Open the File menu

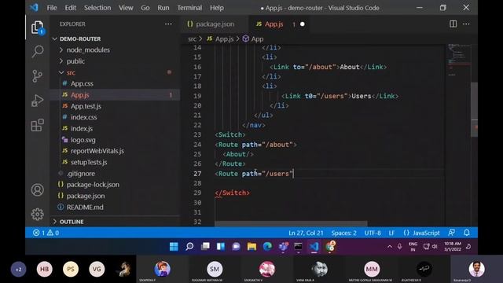pyautogui.click(x=52, y=8)
